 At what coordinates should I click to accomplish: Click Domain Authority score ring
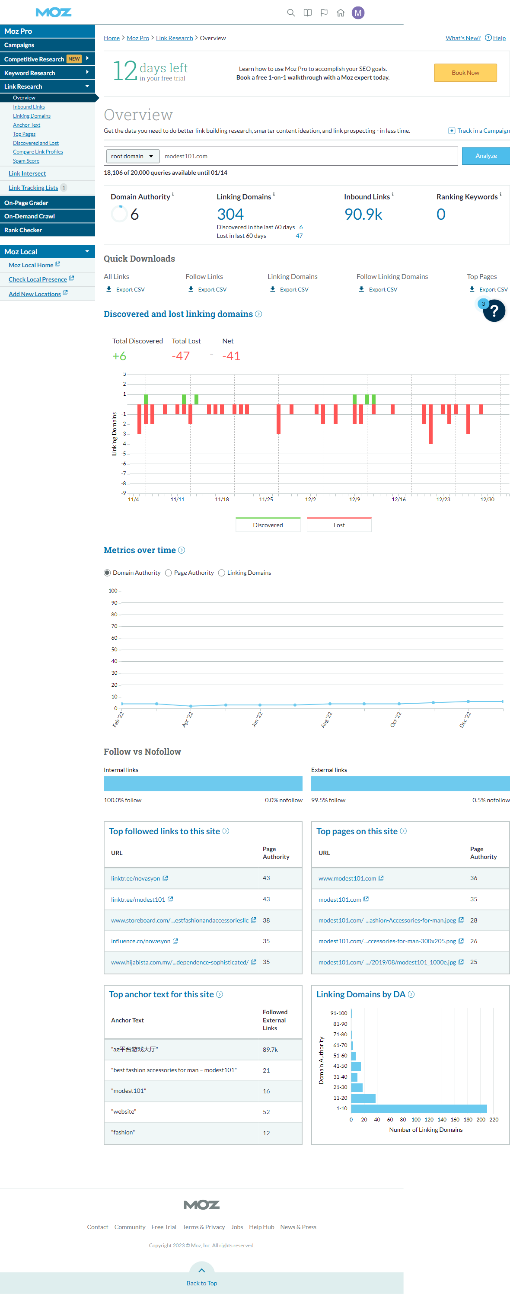pos(119,214)
